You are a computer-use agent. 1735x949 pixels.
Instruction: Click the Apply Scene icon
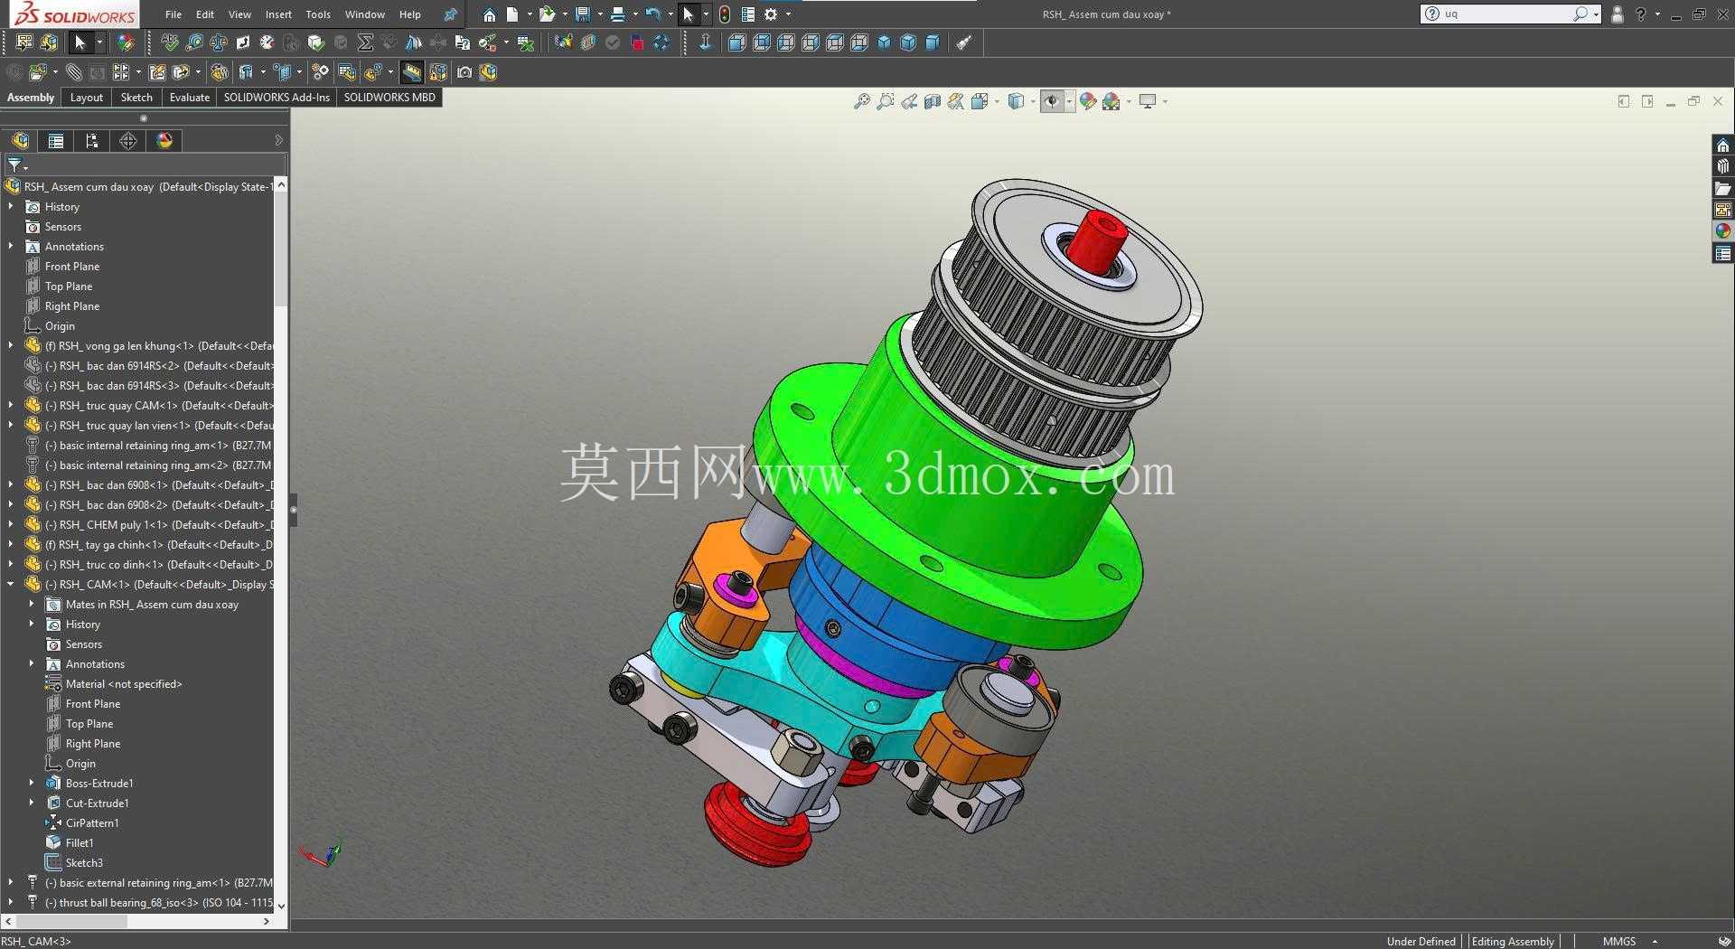pyautogui.click(x=1111, y=101)
